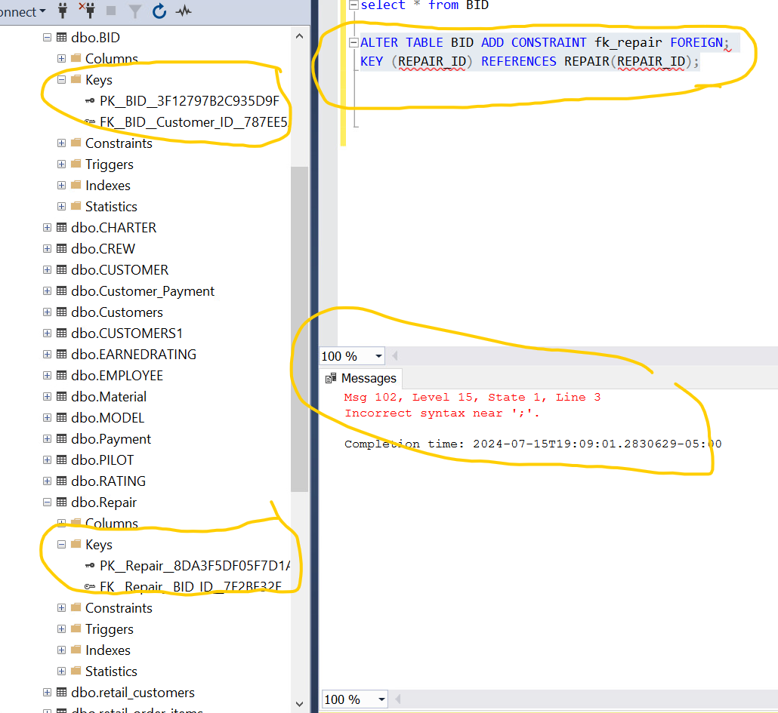
Task: Select the dbo.PILOT table
Action: pos(105,459)
